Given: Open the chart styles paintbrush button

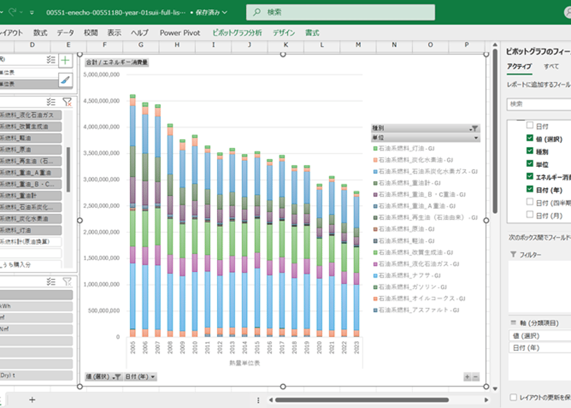Looking at the screenshot, I should click(65, 80).
